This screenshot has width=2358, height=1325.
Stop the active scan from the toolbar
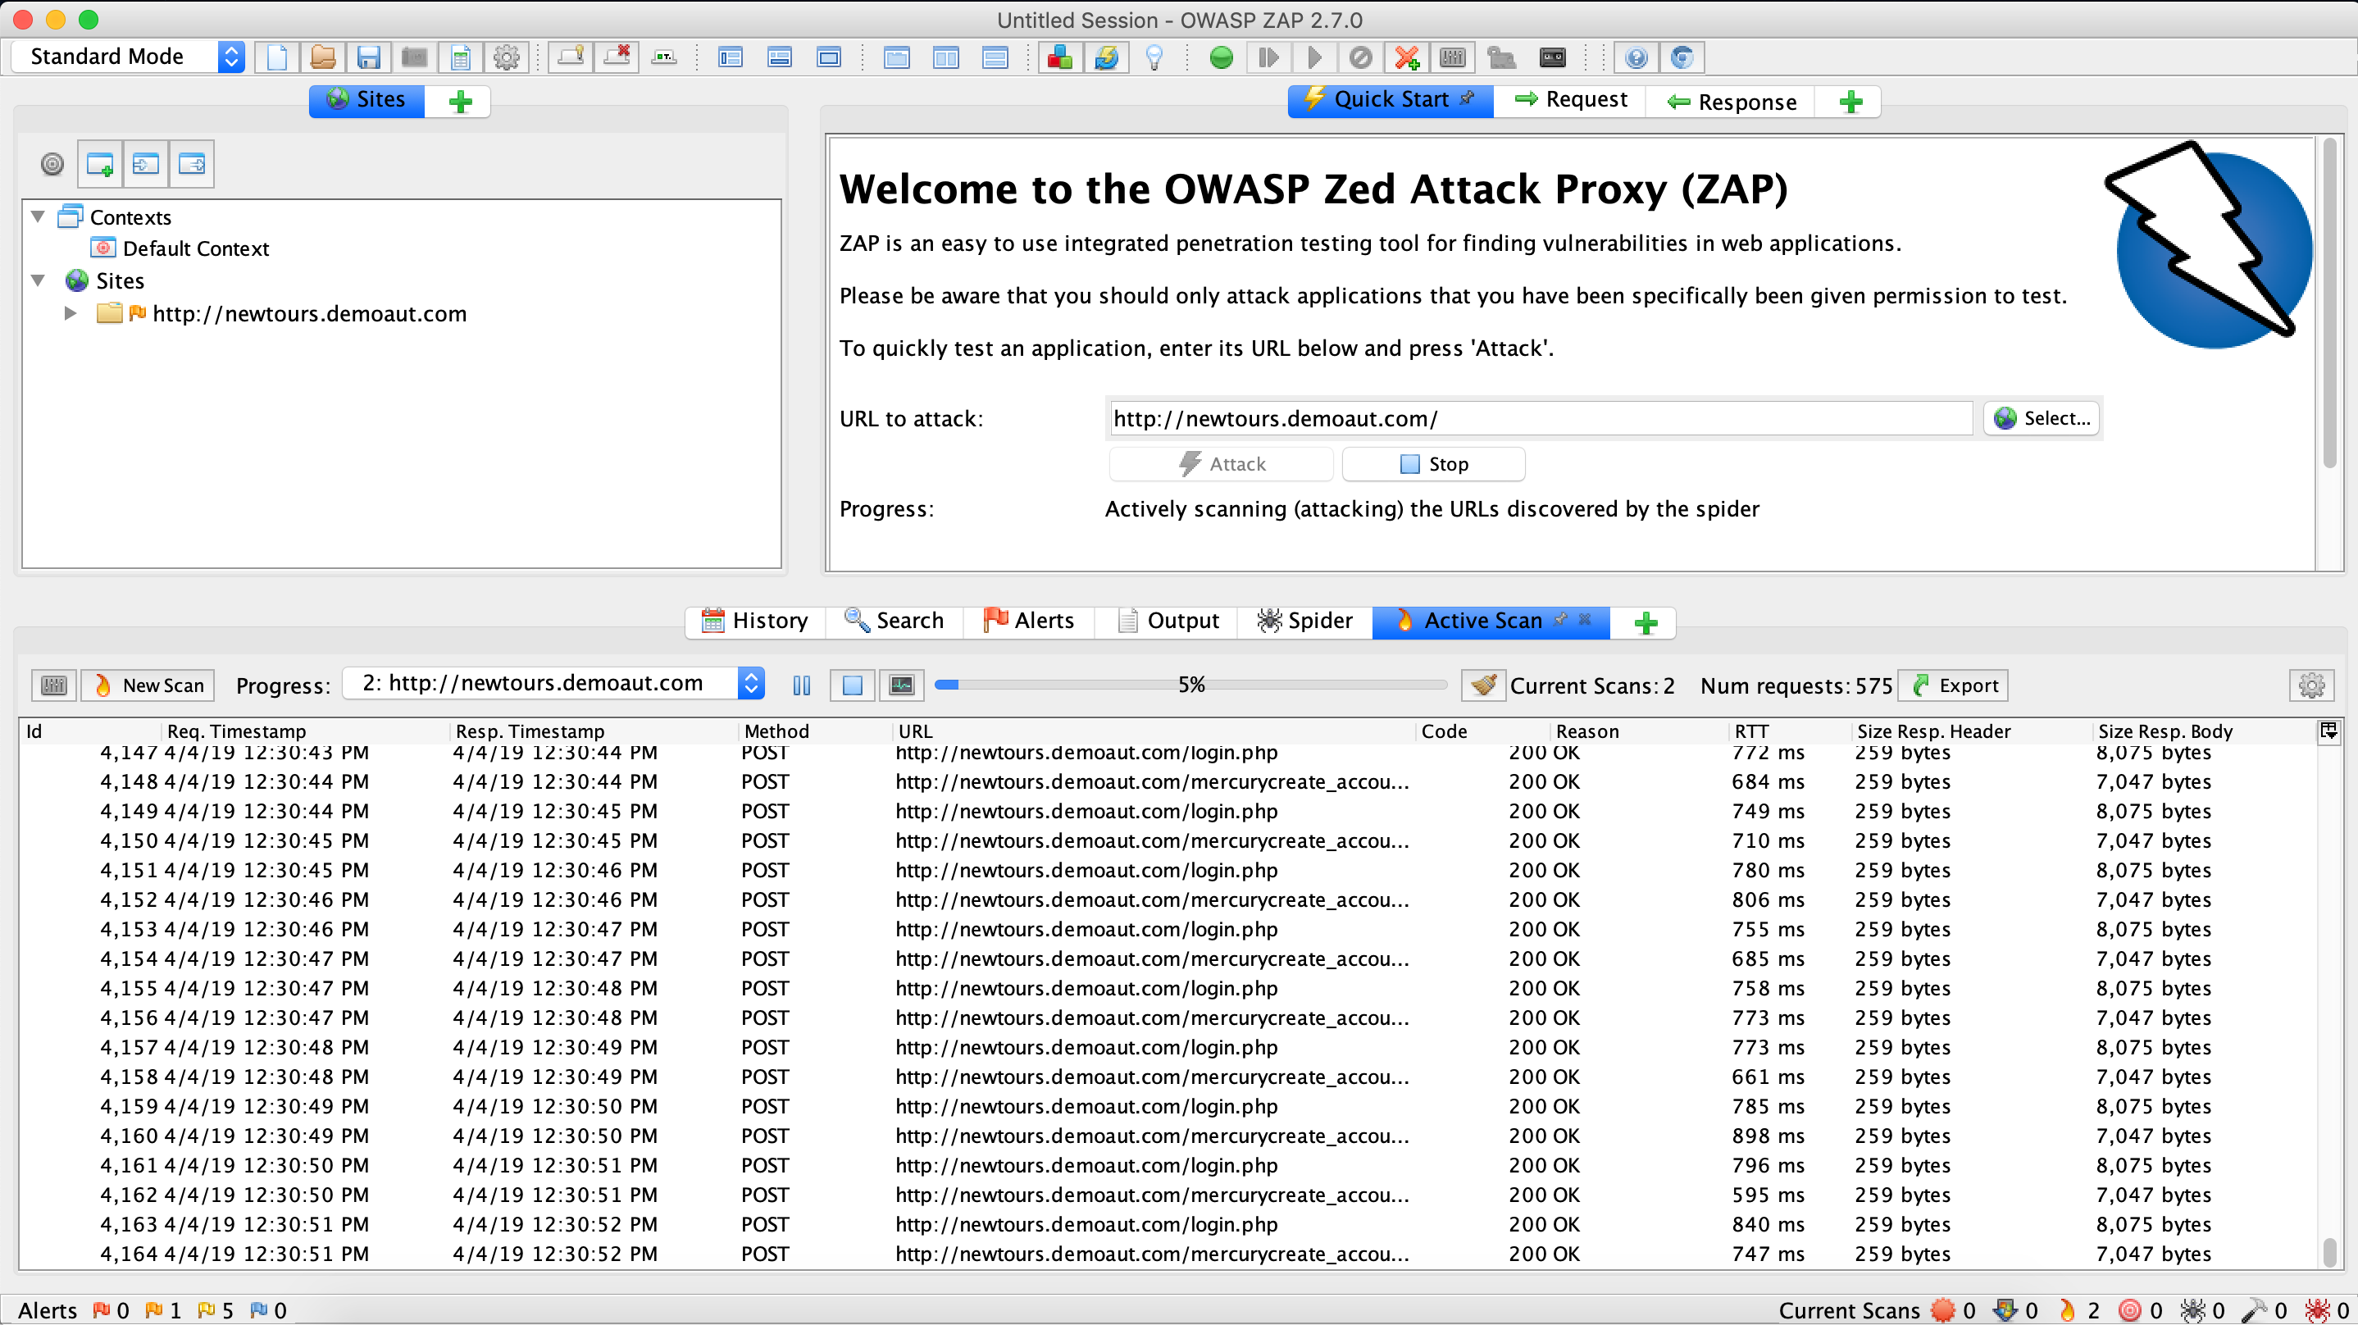coord(851,685)
